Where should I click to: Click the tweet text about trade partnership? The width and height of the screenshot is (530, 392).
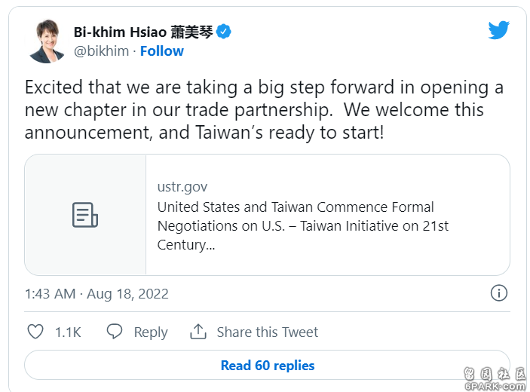coord(264,110)
